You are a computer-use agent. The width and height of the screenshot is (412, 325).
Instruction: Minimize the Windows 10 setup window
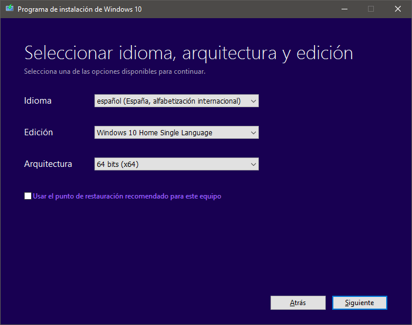point(345,9)
